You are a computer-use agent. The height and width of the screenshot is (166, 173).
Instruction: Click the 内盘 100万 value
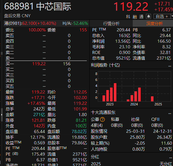point(81,126)
